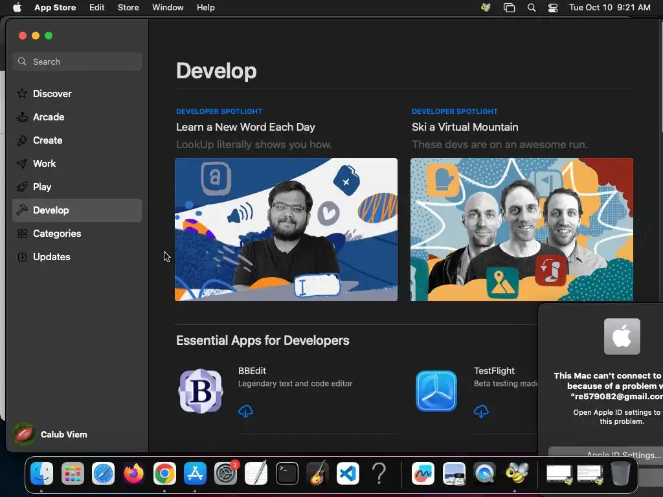This screenshot has height=497, width=663.
Task: Check the Updates section
Action: [77, 256]
